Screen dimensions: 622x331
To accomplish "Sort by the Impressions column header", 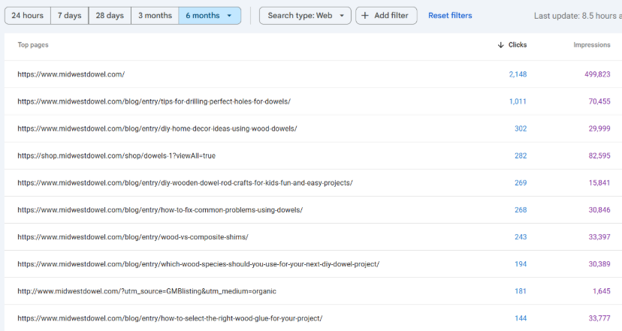I will click(x=591, y=45).
